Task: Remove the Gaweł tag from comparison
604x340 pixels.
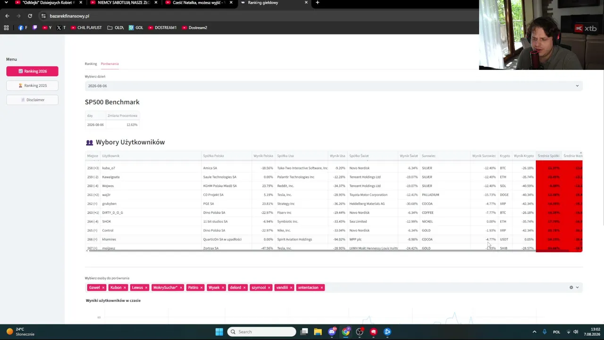Action: (x=103, y=288)
